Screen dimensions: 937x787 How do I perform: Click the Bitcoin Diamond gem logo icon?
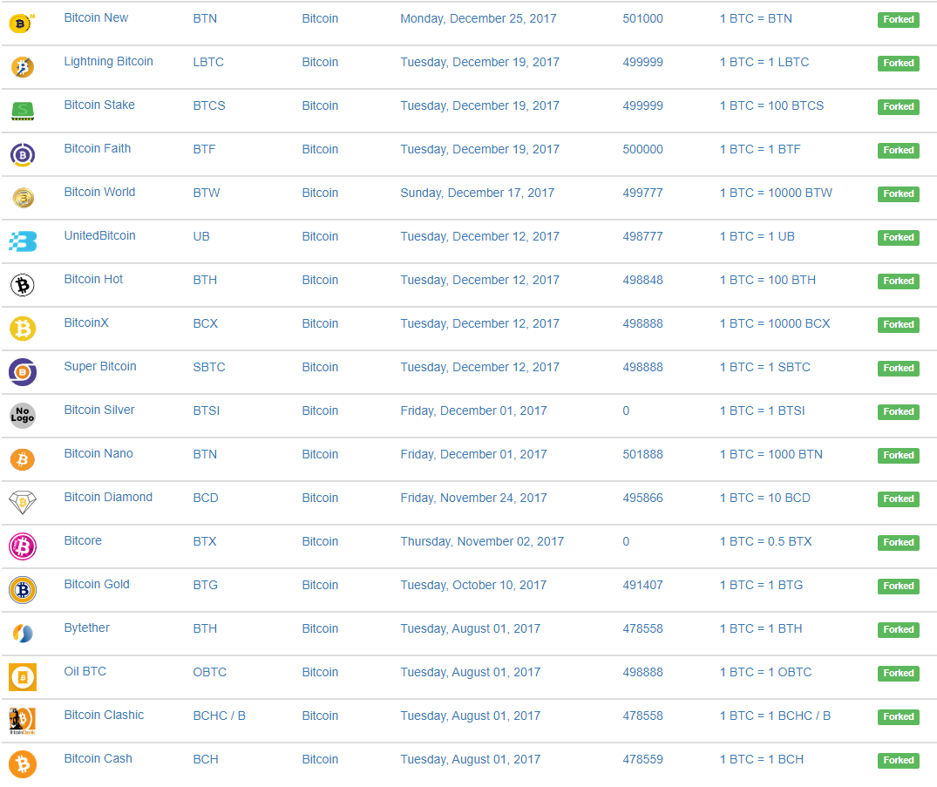(23, 503)
